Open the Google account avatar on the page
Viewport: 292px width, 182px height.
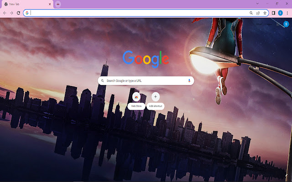[286, 24]
